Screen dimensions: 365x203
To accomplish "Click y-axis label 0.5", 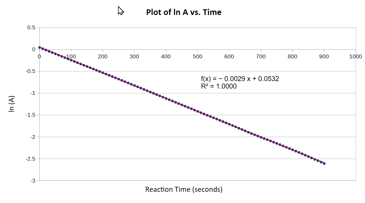I will click(32, 28).
